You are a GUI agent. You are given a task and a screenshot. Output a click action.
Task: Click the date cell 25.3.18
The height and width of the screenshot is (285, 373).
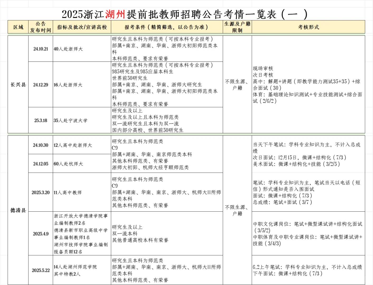pos(40,120)
